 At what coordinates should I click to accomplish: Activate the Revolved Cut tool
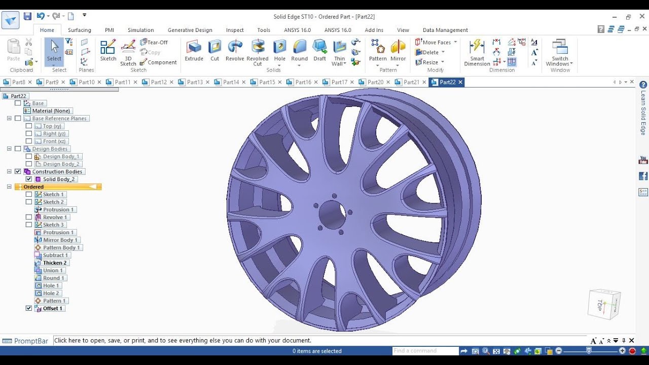click(258, 53)
